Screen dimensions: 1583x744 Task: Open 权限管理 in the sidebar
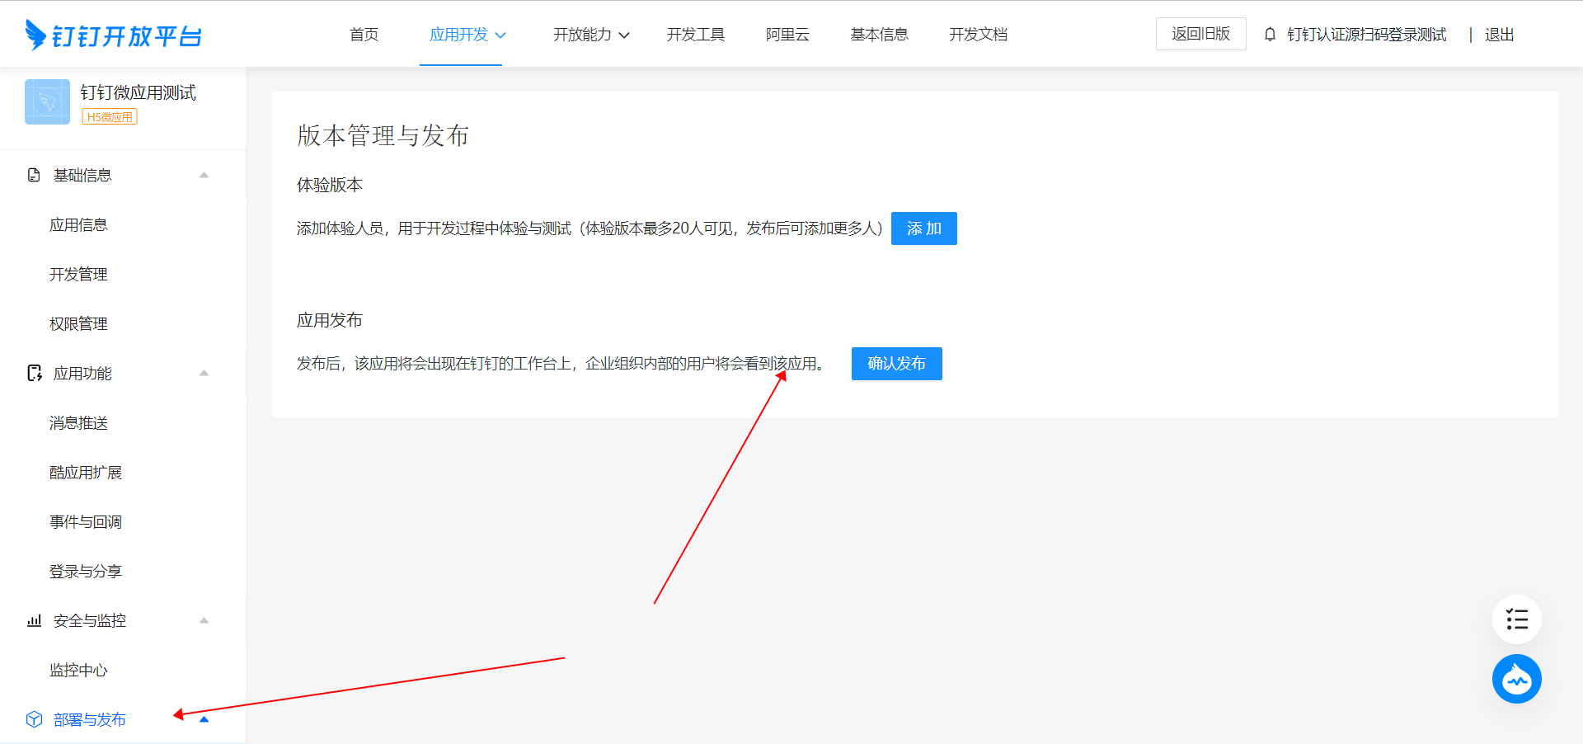click(x=78, y=323)
